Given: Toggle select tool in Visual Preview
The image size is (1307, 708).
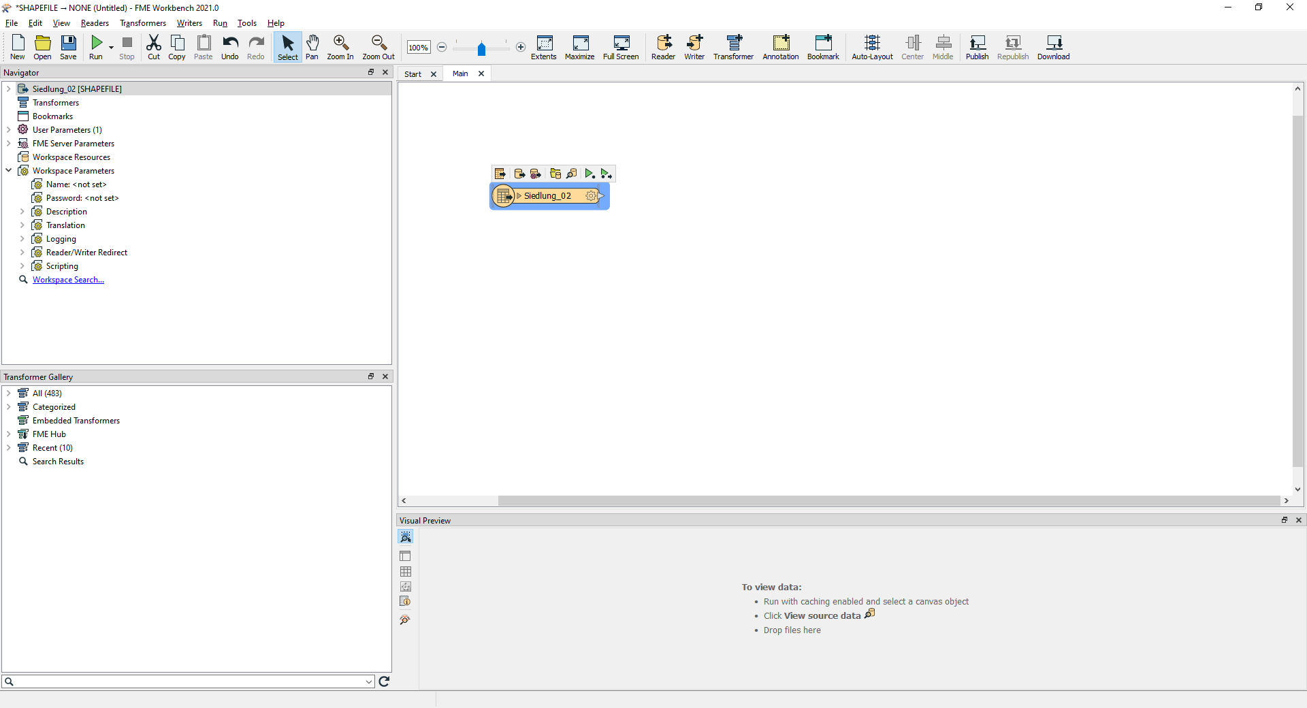Looking at the screenshot, I should coord(406,537).
